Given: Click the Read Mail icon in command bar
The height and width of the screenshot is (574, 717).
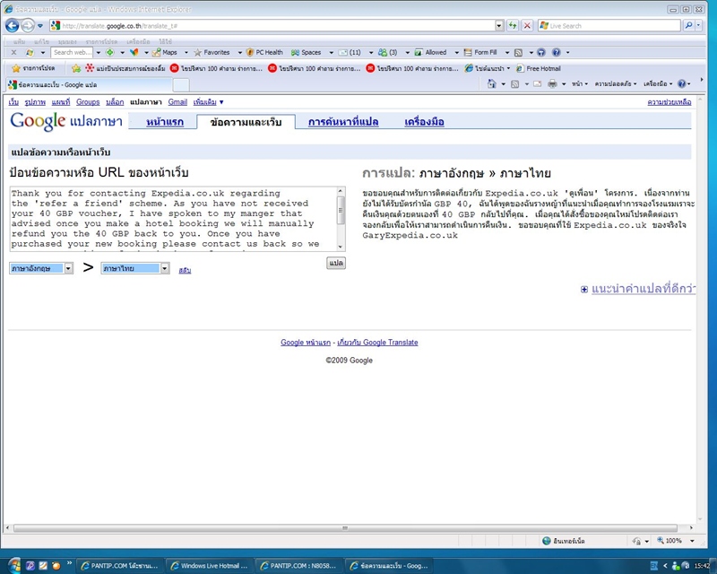Looking at the screenshot, I should pos(538,84).
